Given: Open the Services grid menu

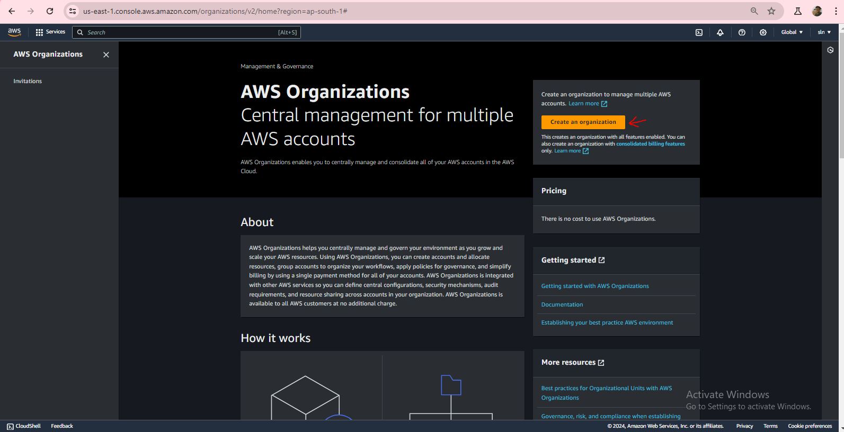Looking at the screenshot, I should (50, 32).
